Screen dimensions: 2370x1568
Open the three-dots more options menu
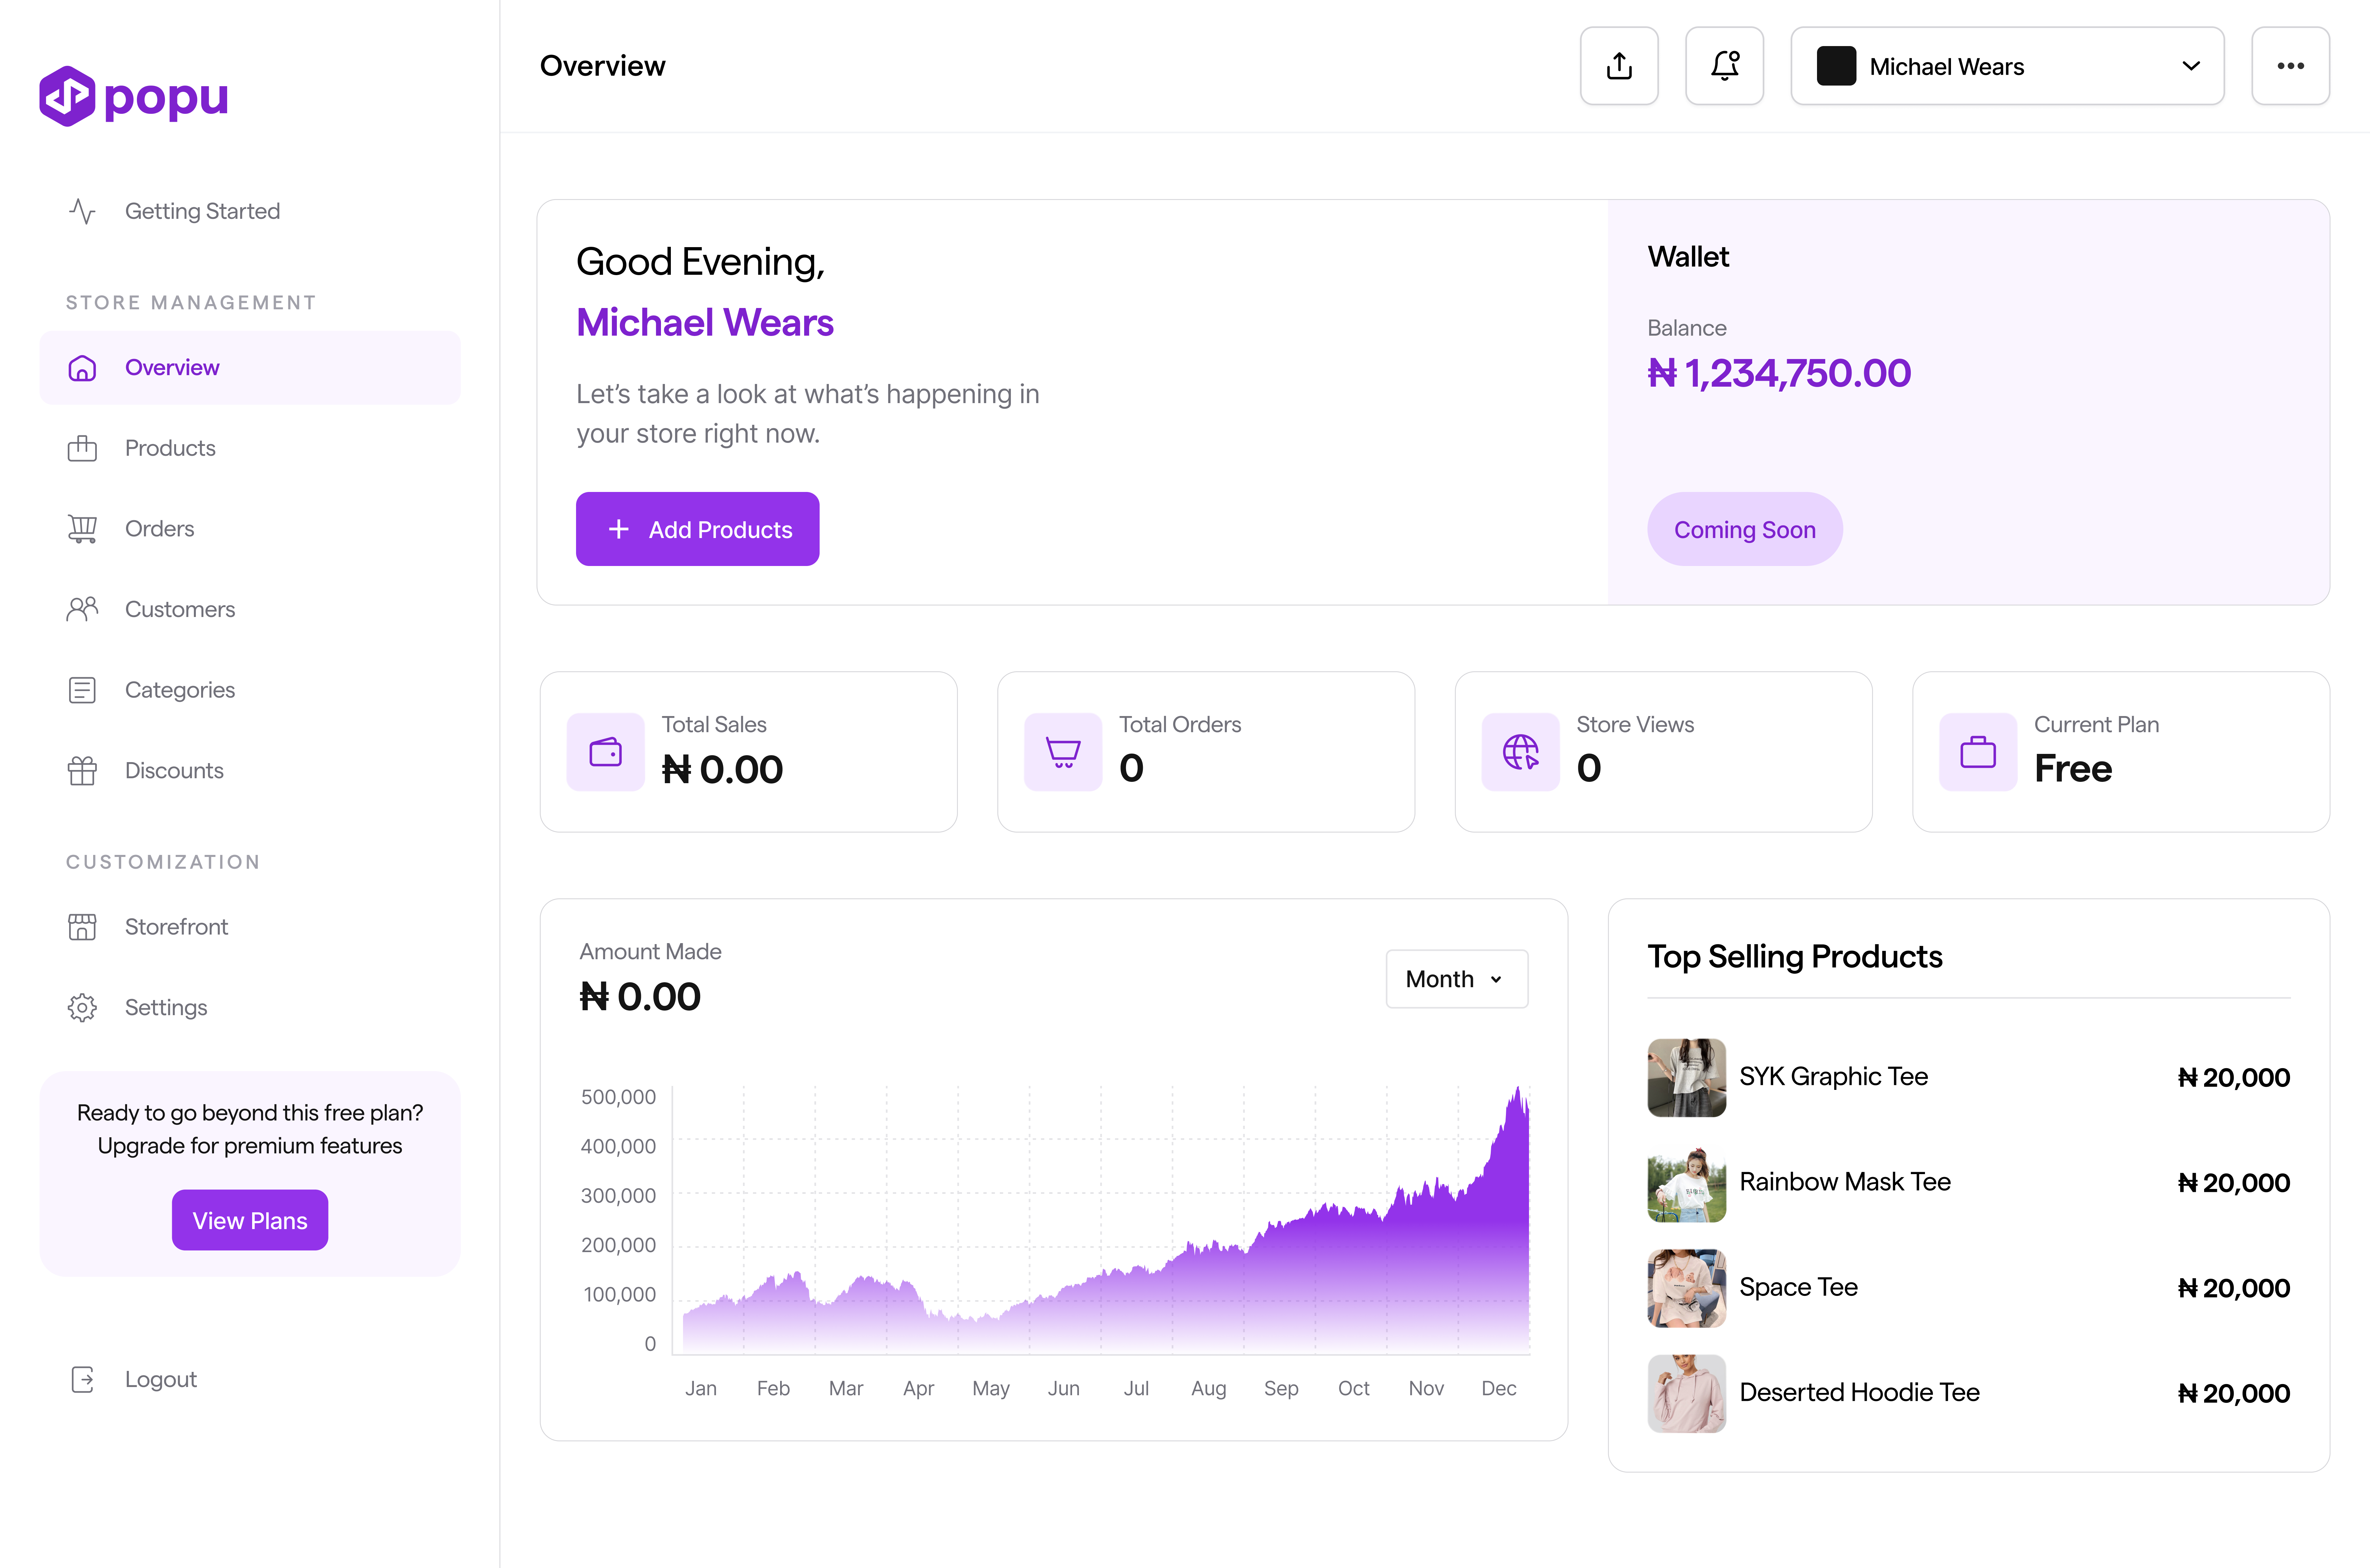coord(2290,66)
